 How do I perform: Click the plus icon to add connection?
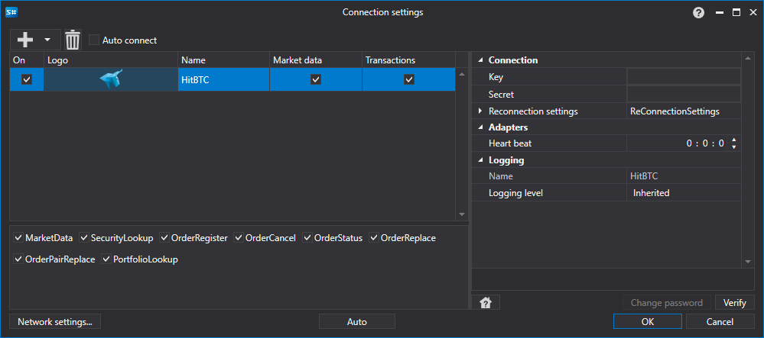tap(24, 40)
